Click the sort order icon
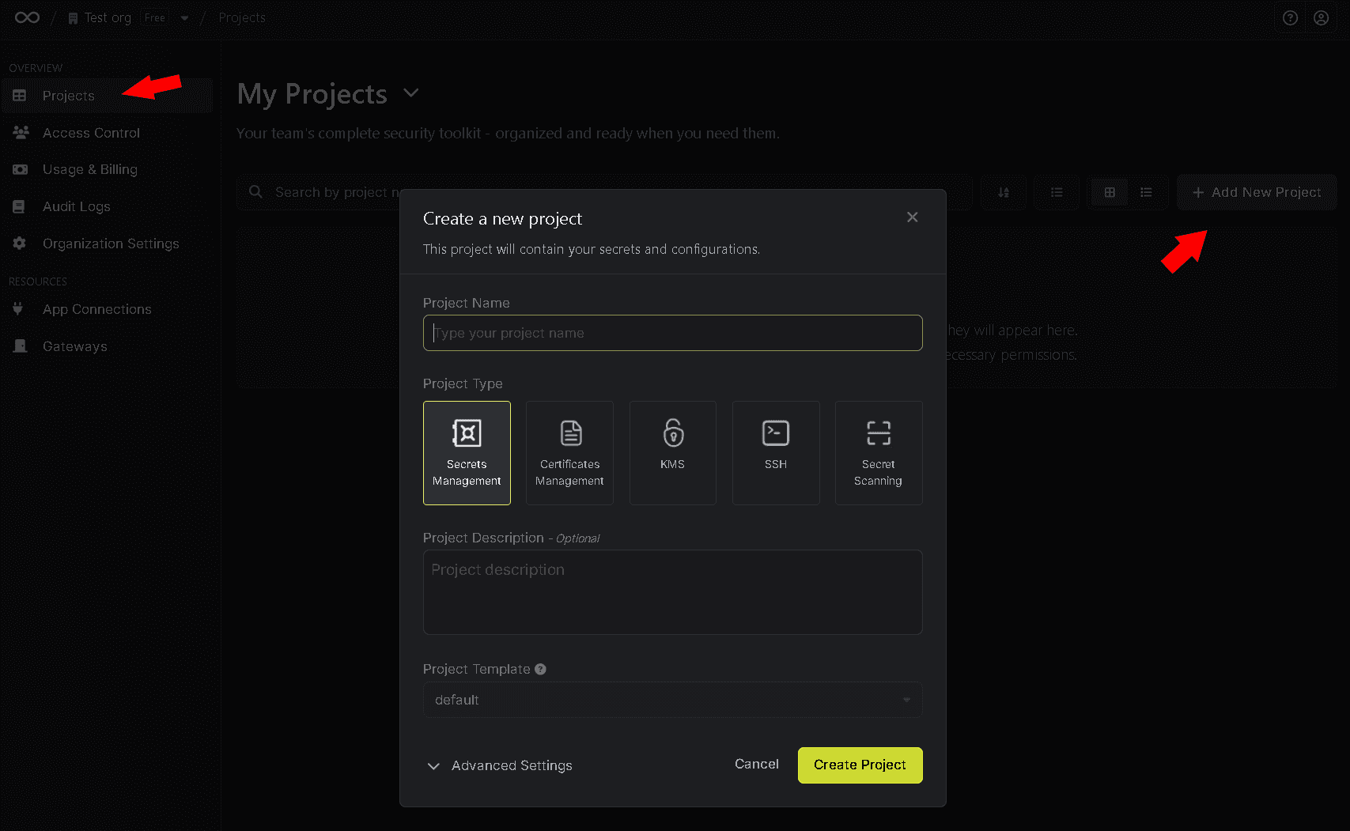Viewport: 1350px width, 831px height. click(1004, 192)
